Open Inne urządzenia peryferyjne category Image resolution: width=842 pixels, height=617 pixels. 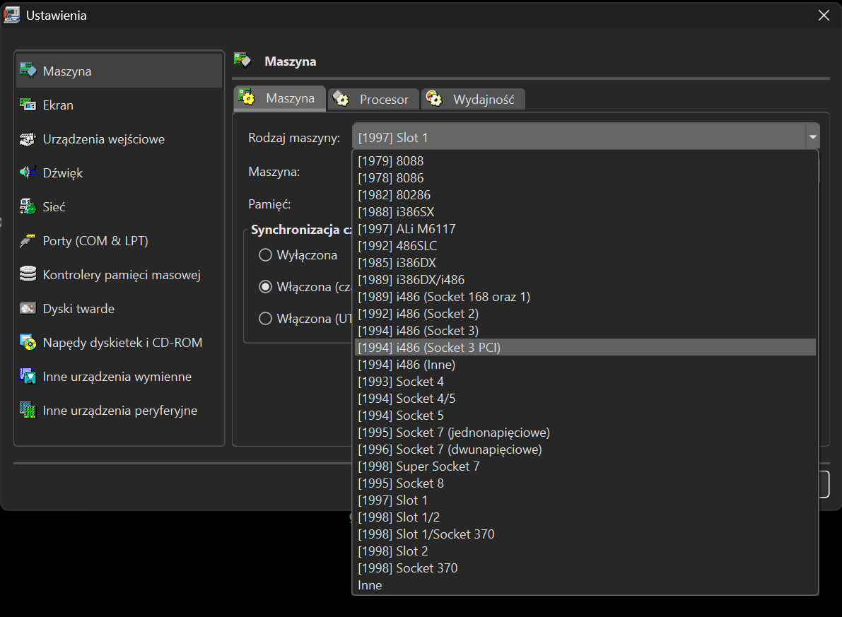(x=119, y=410)
